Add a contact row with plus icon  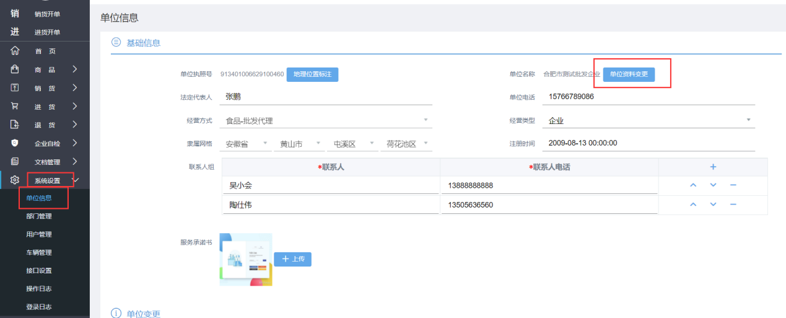coord(713,167)
